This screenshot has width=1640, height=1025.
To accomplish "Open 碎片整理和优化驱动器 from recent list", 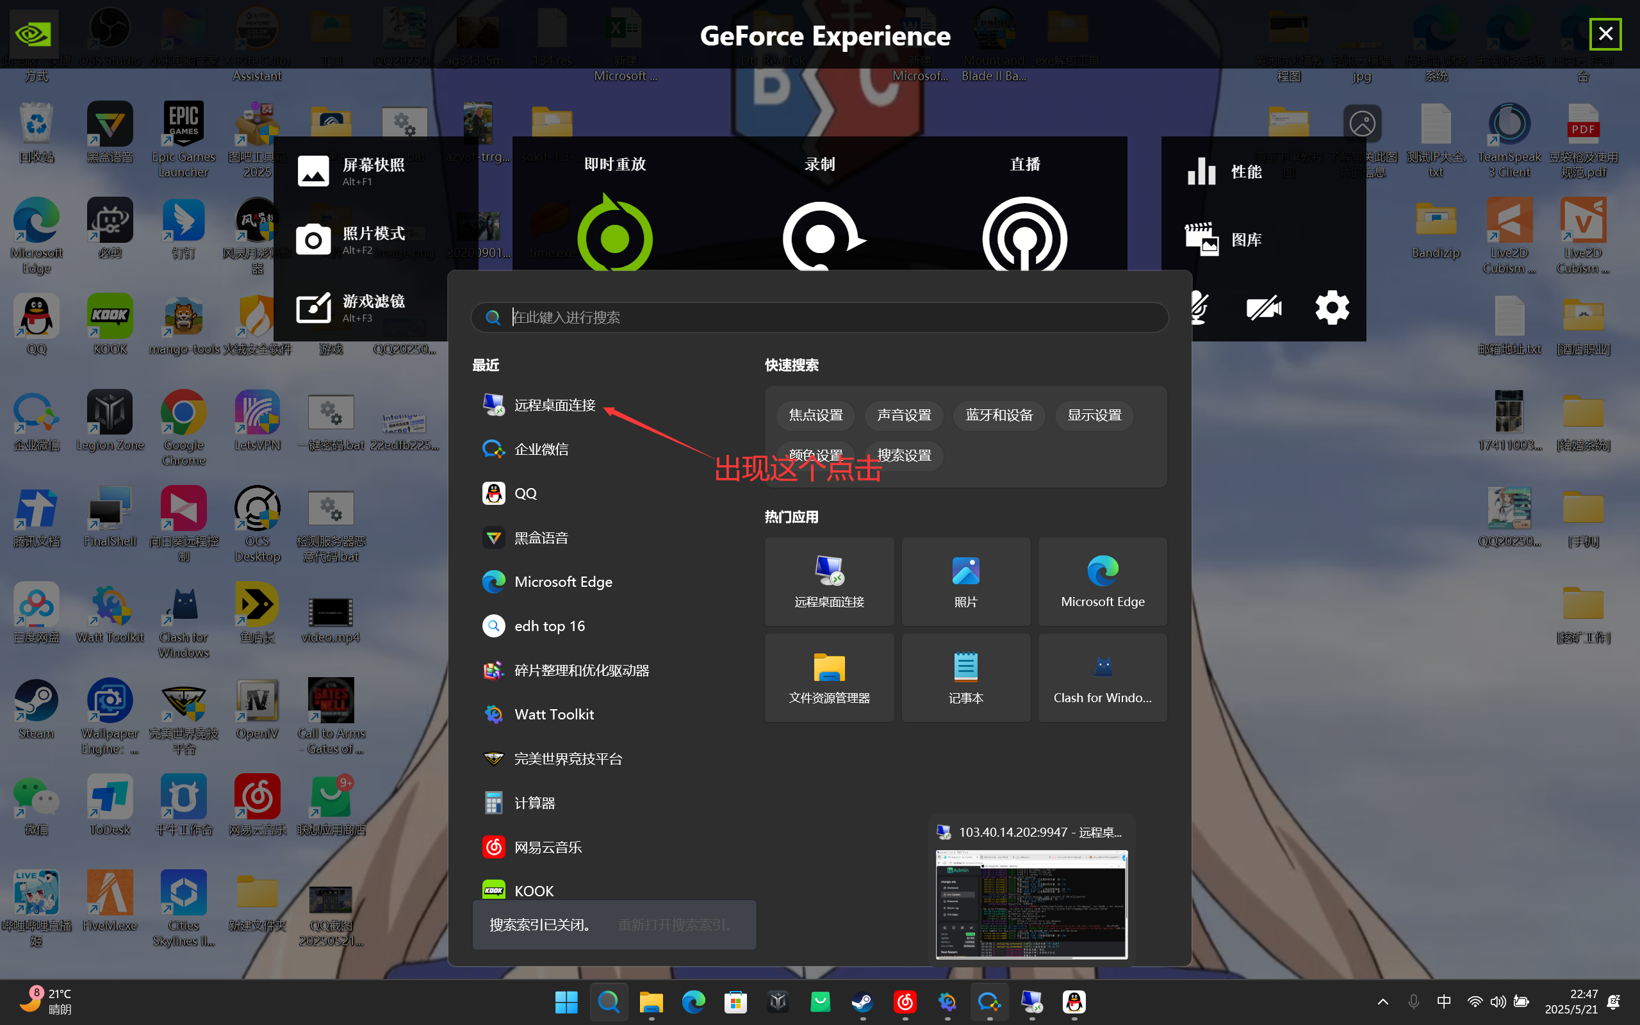I will 566,670.
